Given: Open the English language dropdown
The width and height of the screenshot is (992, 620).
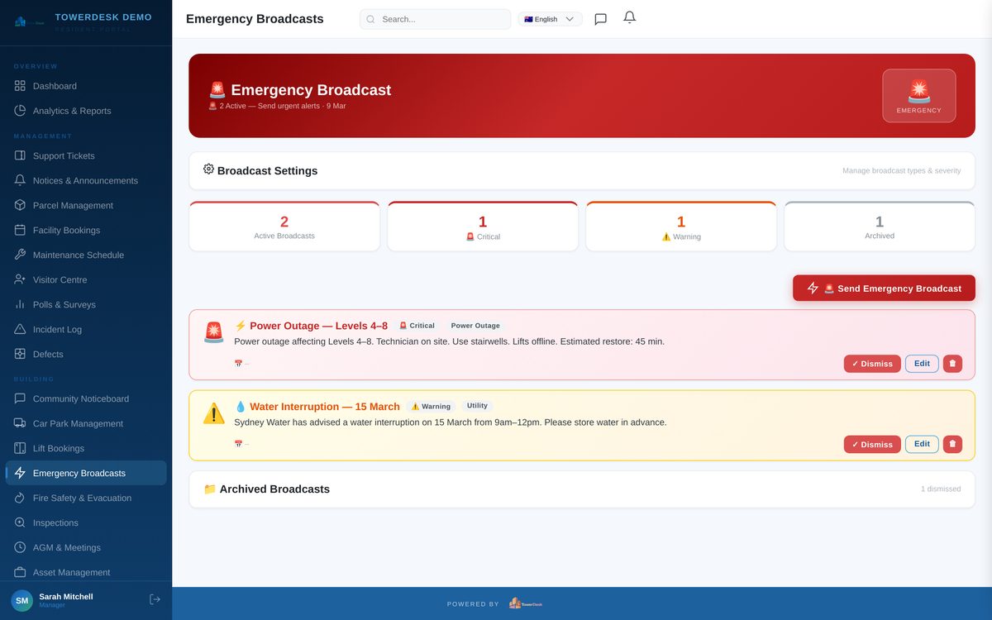Looking at the screenshot, I should click(x=550, y=17).
